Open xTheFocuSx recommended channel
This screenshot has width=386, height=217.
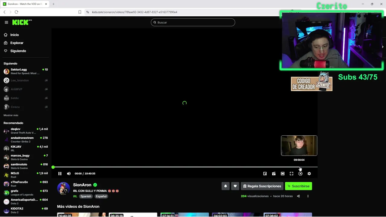pyautogui.click(x=25, y=184)
